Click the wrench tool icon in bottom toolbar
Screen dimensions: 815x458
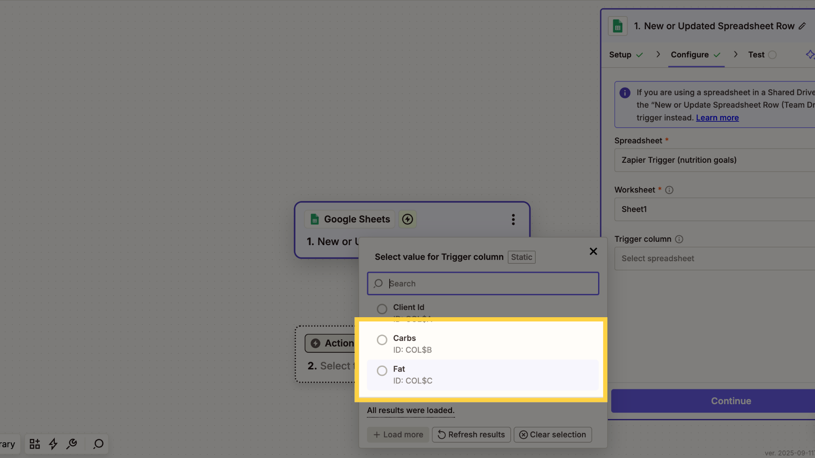[x=72, y=444]
